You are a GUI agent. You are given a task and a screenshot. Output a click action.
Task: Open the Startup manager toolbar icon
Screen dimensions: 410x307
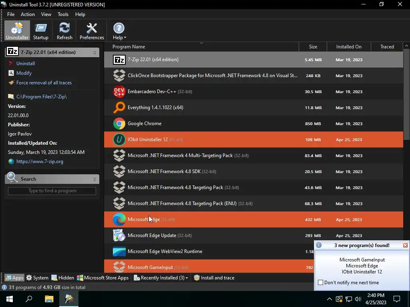[x=41, y=31]
